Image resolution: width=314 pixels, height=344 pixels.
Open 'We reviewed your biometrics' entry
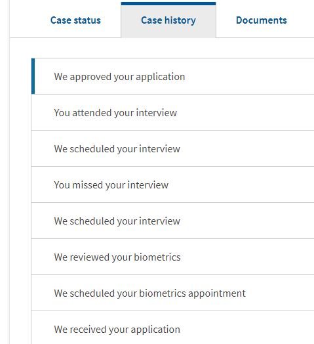[x=172, y=257]
